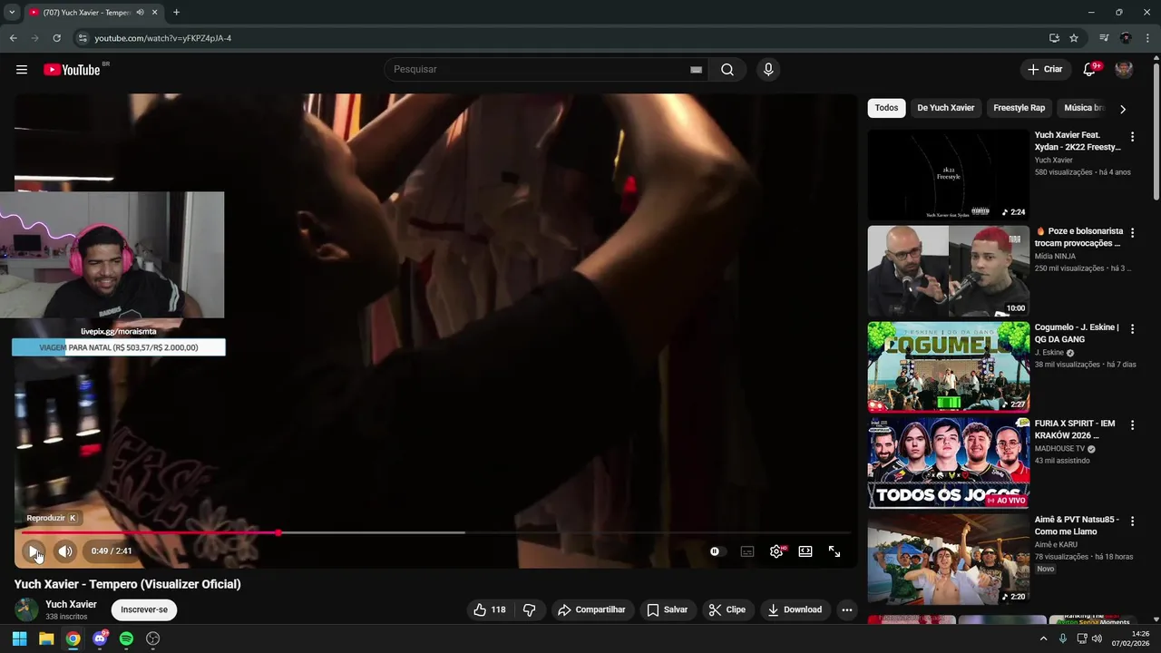Viewport: 1161px width, 653px height.
Task: Select the De Yuch Xavier chip
Action: [x=946, y=108]
